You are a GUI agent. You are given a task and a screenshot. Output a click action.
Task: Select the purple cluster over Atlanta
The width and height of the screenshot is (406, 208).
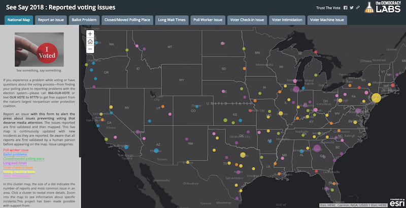coord(317,148)
